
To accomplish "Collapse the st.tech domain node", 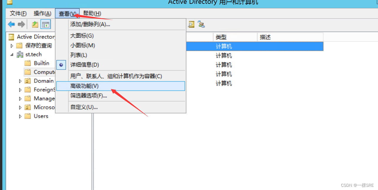I will [12, 55].
